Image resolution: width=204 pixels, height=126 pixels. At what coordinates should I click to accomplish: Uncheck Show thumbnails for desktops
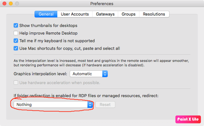[x=16, y=25]
